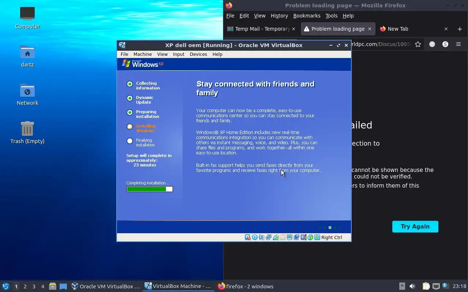
Task: Open the Firefox hamburger application menu
Action: tap(458, 44)
